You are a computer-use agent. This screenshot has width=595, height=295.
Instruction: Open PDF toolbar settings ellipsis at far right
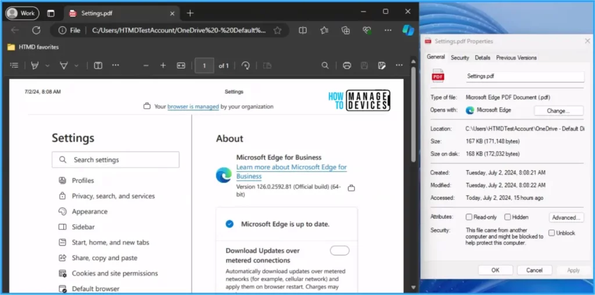tap(399, 66)
